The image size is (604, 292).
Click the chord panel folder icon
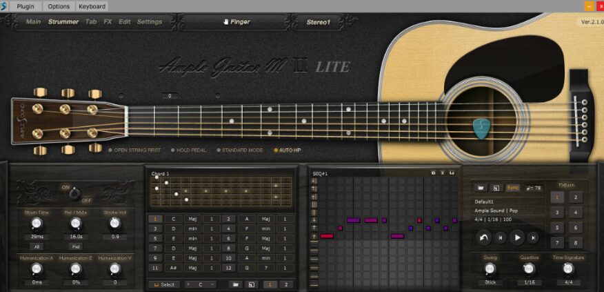click(x=235, y=284)
